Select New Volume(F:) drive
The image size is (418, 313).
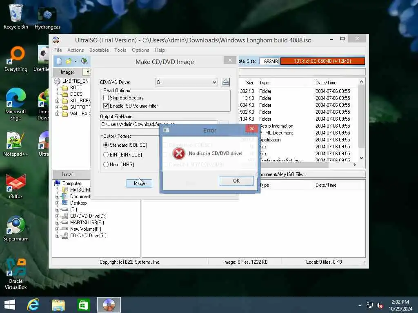85,229
